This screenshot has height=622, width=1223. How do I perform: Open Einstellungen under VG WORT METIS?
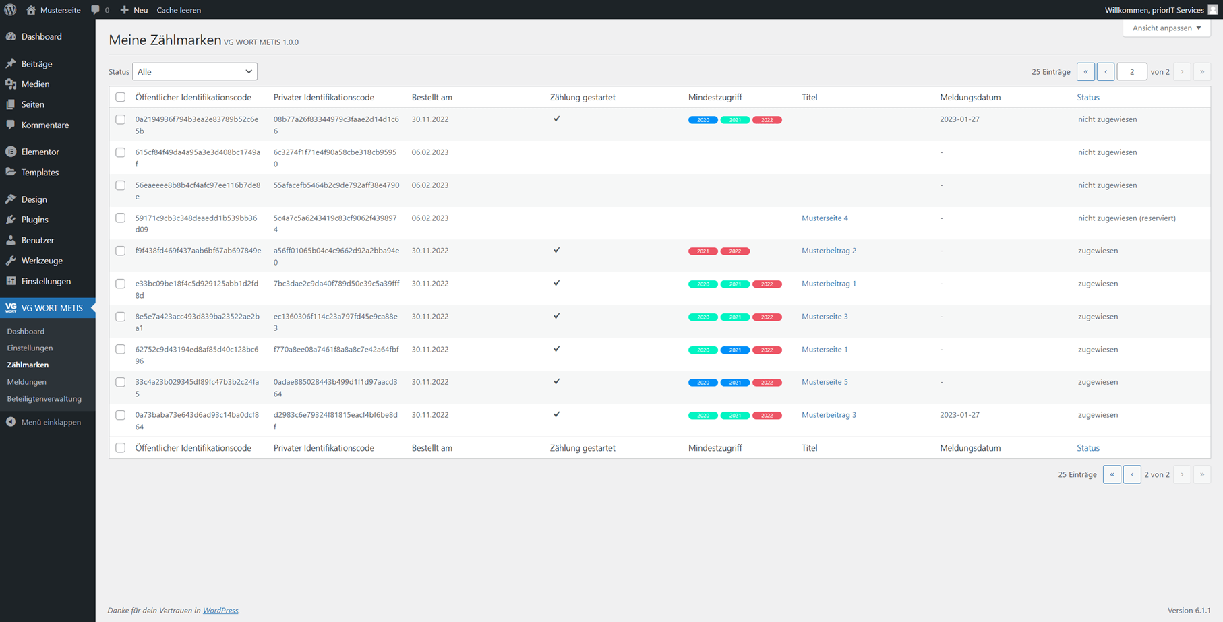(x=30, y=348)
